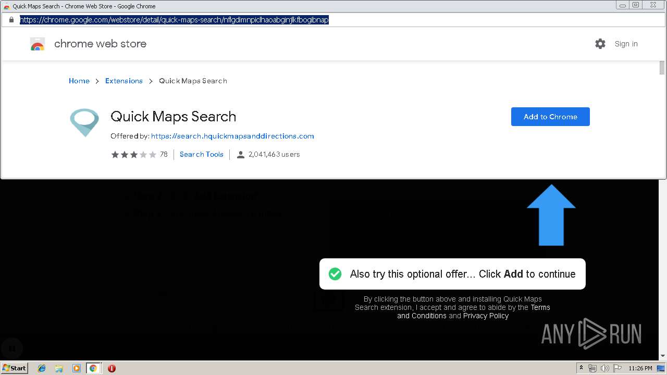The width and height of the screenshot is (667, 375).
Task: Open the volume speaker tray icon
Action: pyautogui.click(x=605, y=368)
